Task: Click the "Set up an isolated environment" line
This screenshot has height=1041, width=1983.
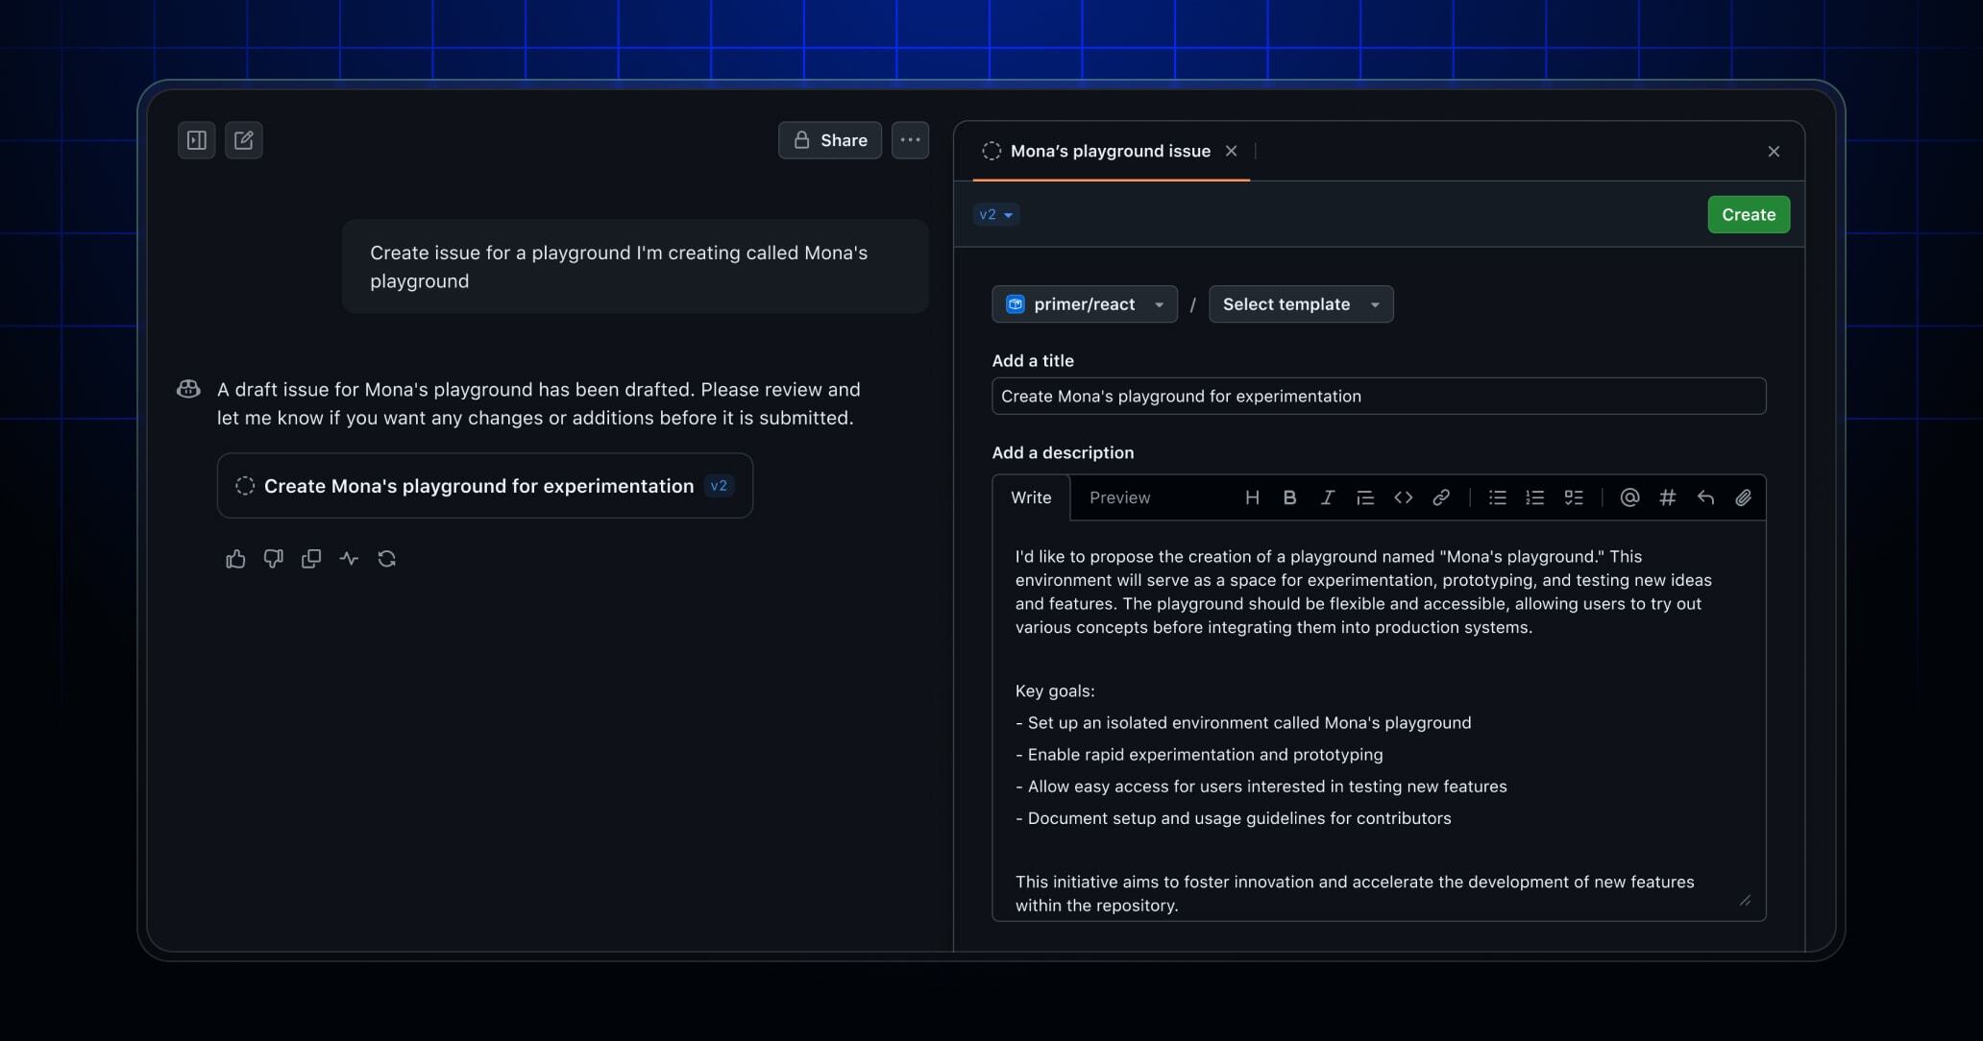Action: tap(1243, 723)
